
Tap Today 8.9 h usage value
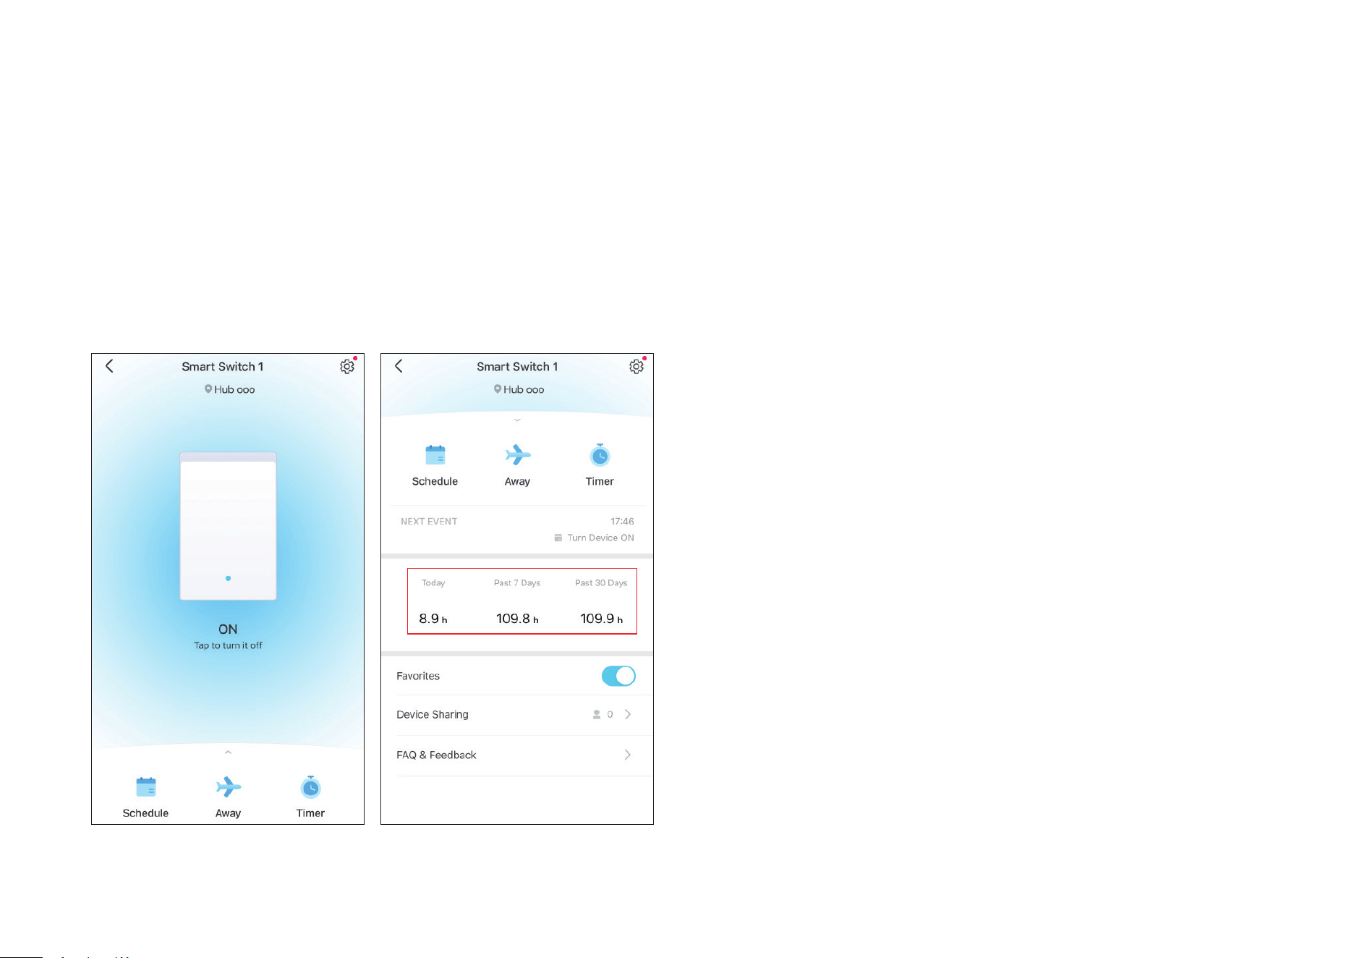pos(433,619)
